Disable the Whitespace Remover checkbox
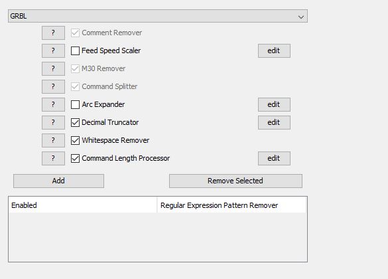 [x=75, y=140]
